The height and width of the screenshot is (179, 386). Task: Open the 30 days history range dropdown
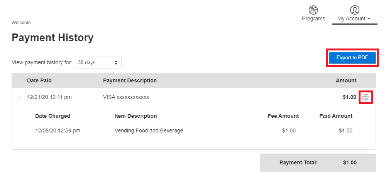(98, 63)
